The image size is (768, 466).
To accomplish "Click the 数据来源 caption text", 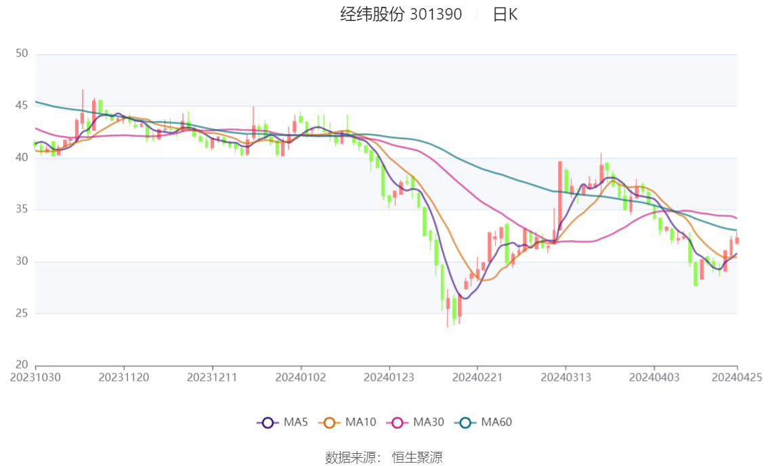I will point(353,458).
